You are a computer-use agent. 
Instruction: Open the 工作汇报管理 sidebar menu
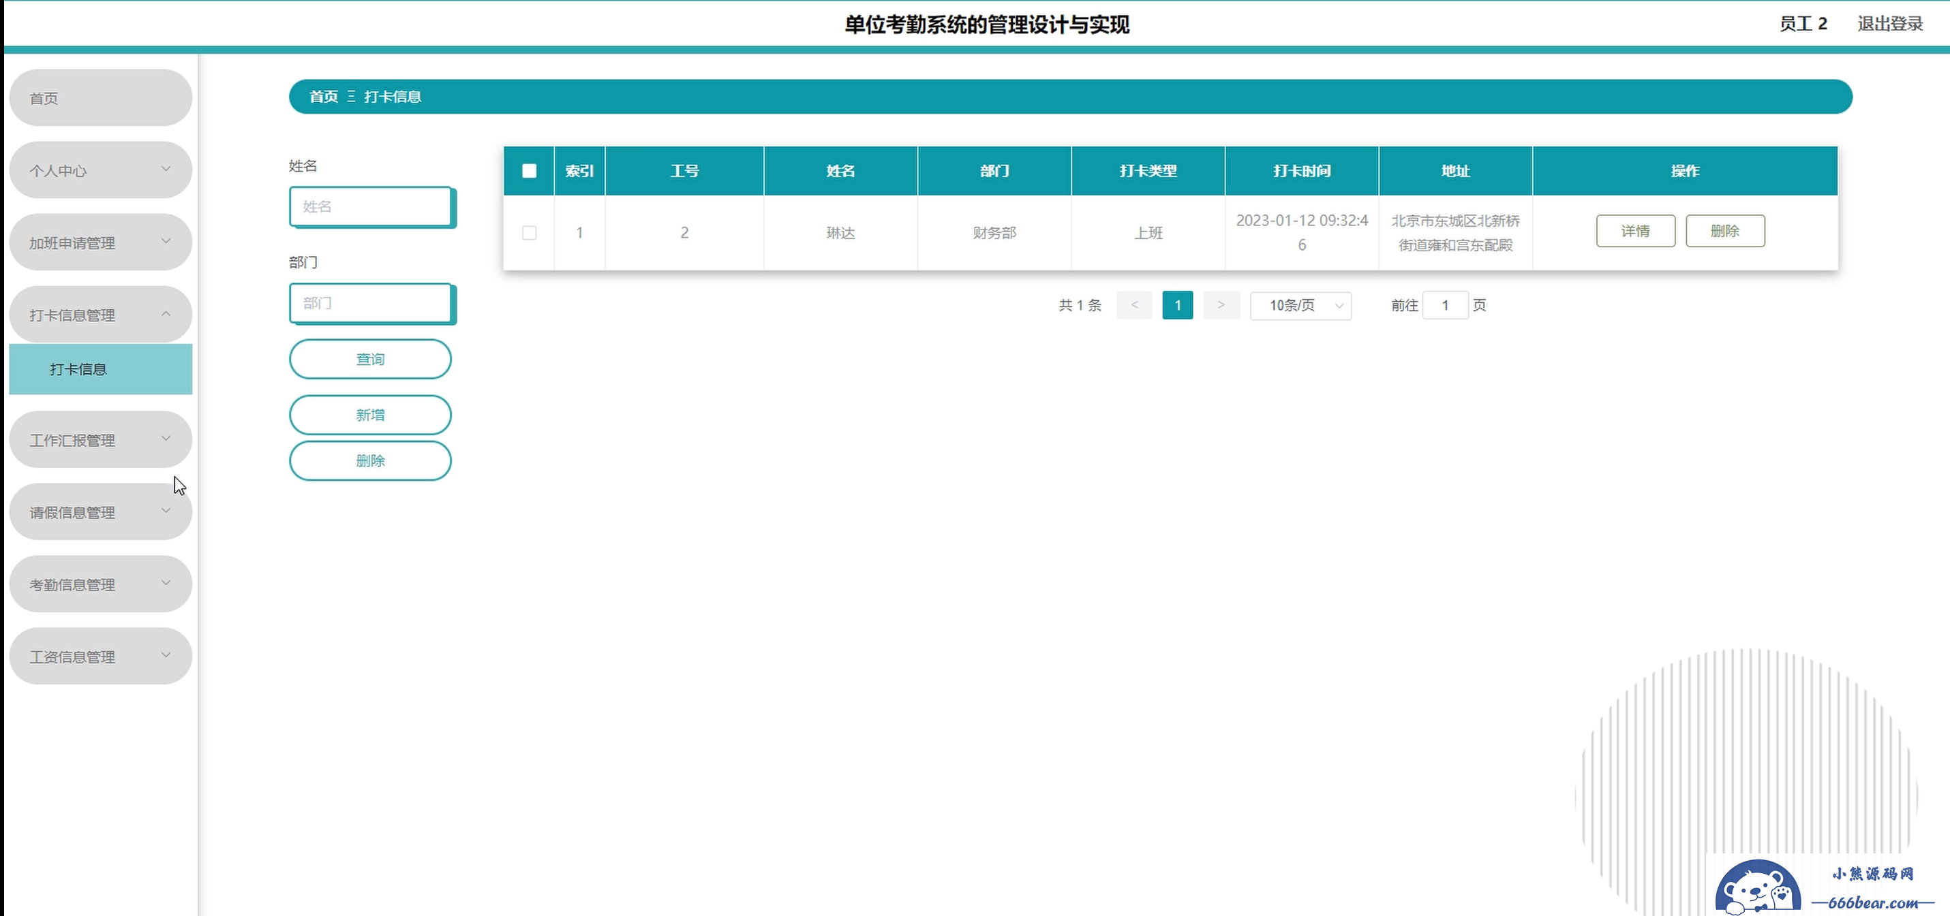(x=101, y=440)
